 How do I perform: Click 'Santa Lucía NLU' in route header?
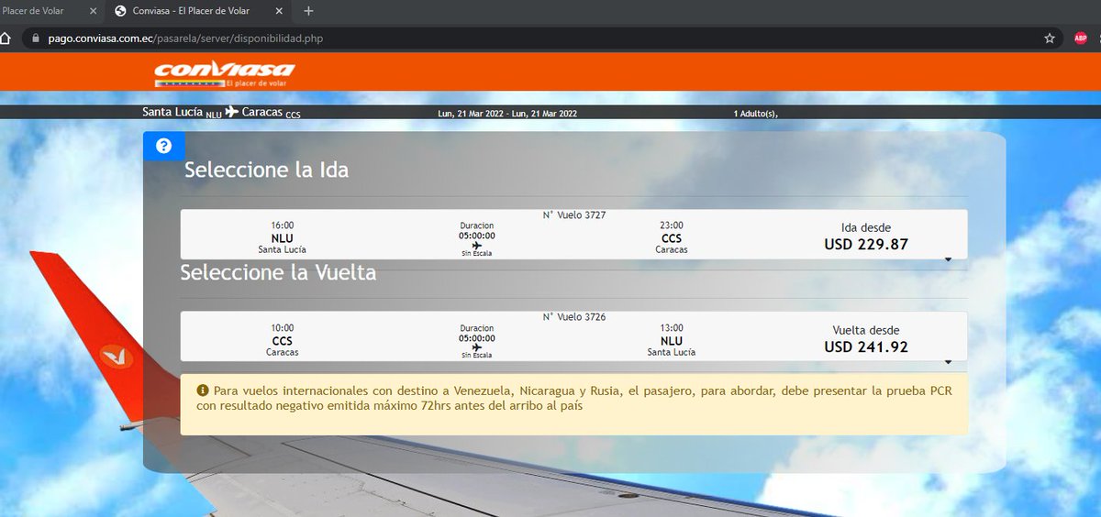point(182,113)
